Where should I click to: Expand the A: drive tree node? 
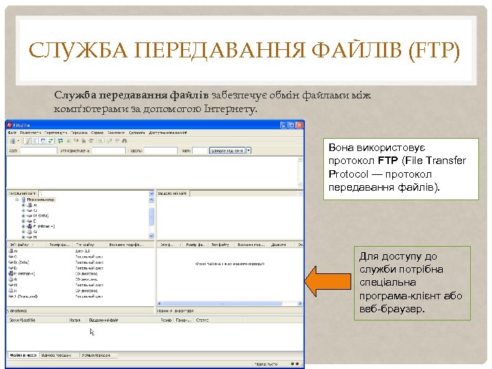point(23,205)
